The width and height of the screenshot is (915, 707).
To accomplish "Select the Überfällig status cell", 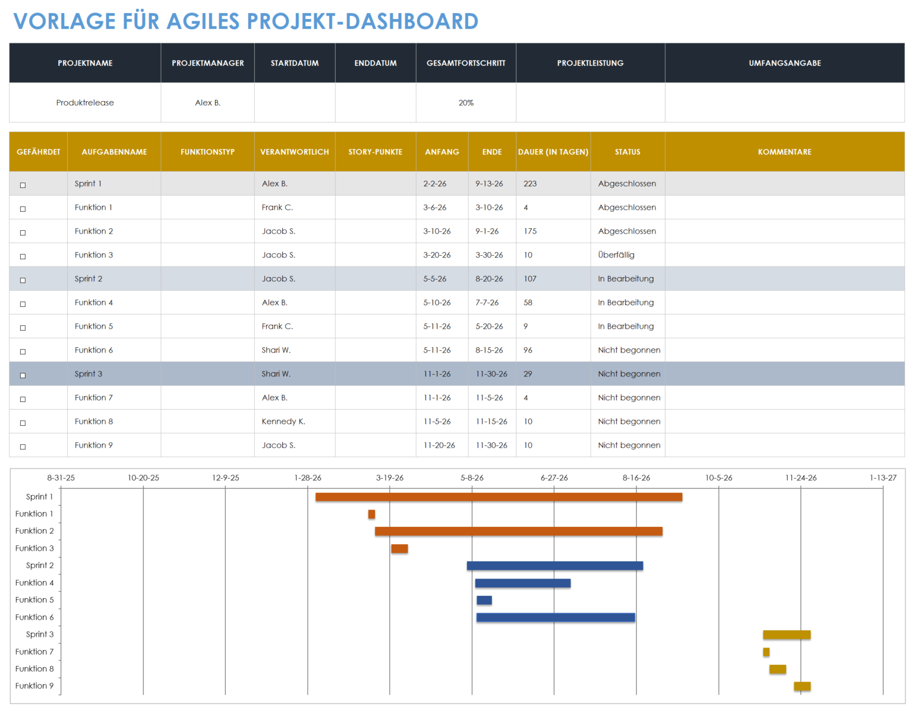I will 628,255.
